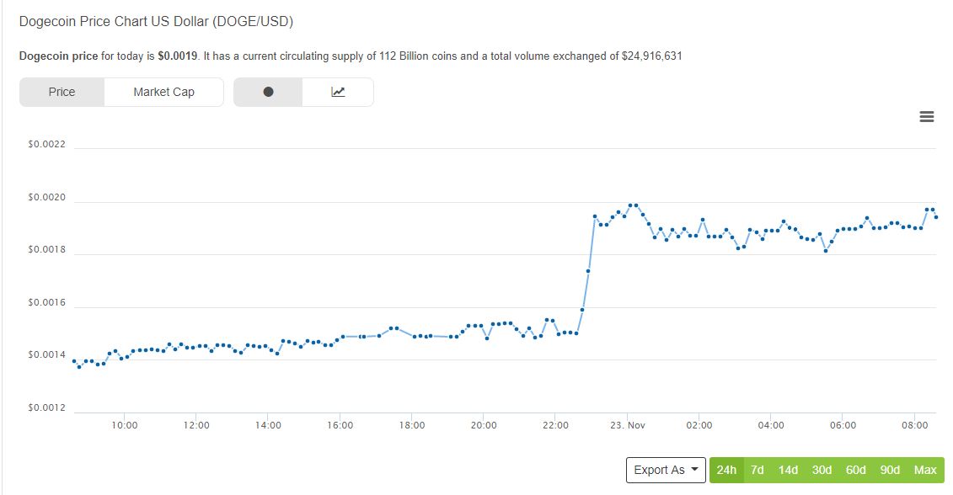Switch to the dot chart style icon
Viewport: 953px width, 495px height.
point(268,92)
